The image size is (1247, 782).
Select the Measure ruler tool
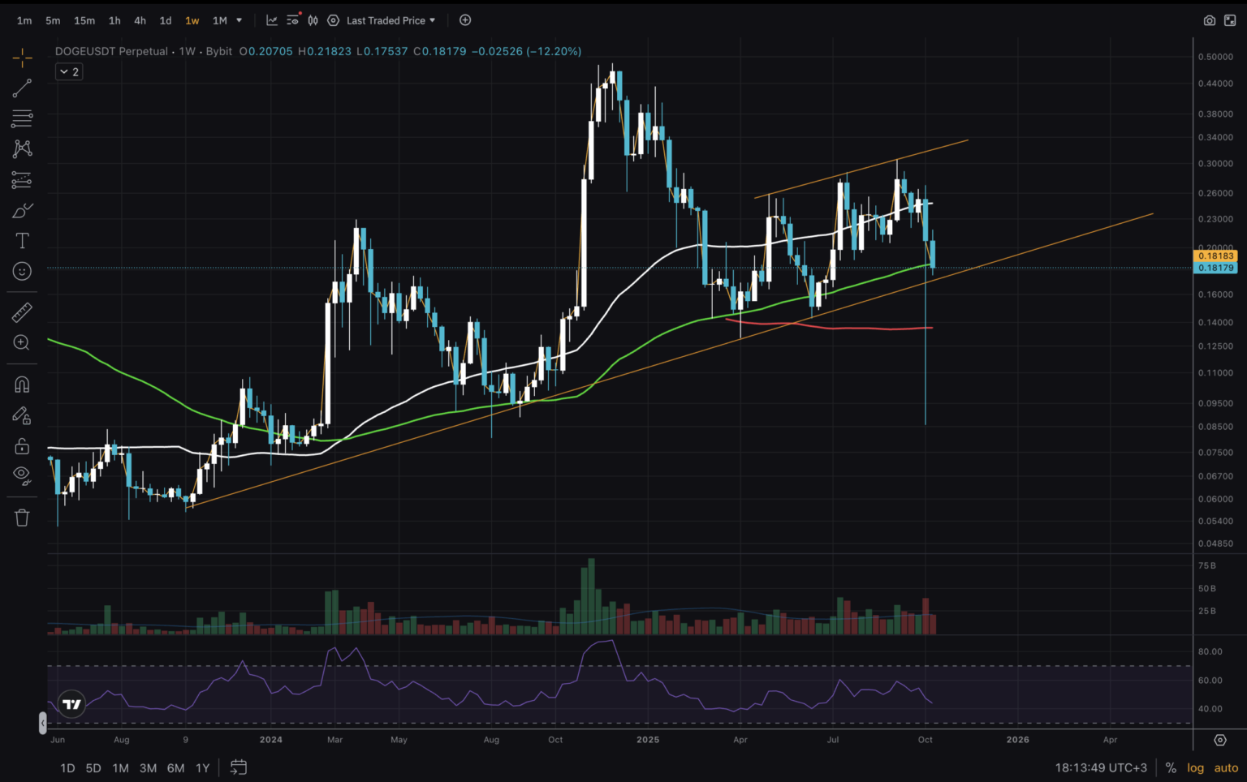22,312
